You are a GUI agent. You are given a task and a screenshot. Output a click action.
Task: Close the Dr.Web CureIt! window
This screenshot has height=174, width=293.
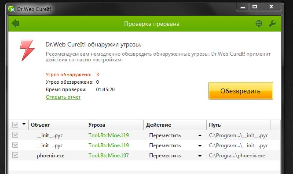point(271,7)
